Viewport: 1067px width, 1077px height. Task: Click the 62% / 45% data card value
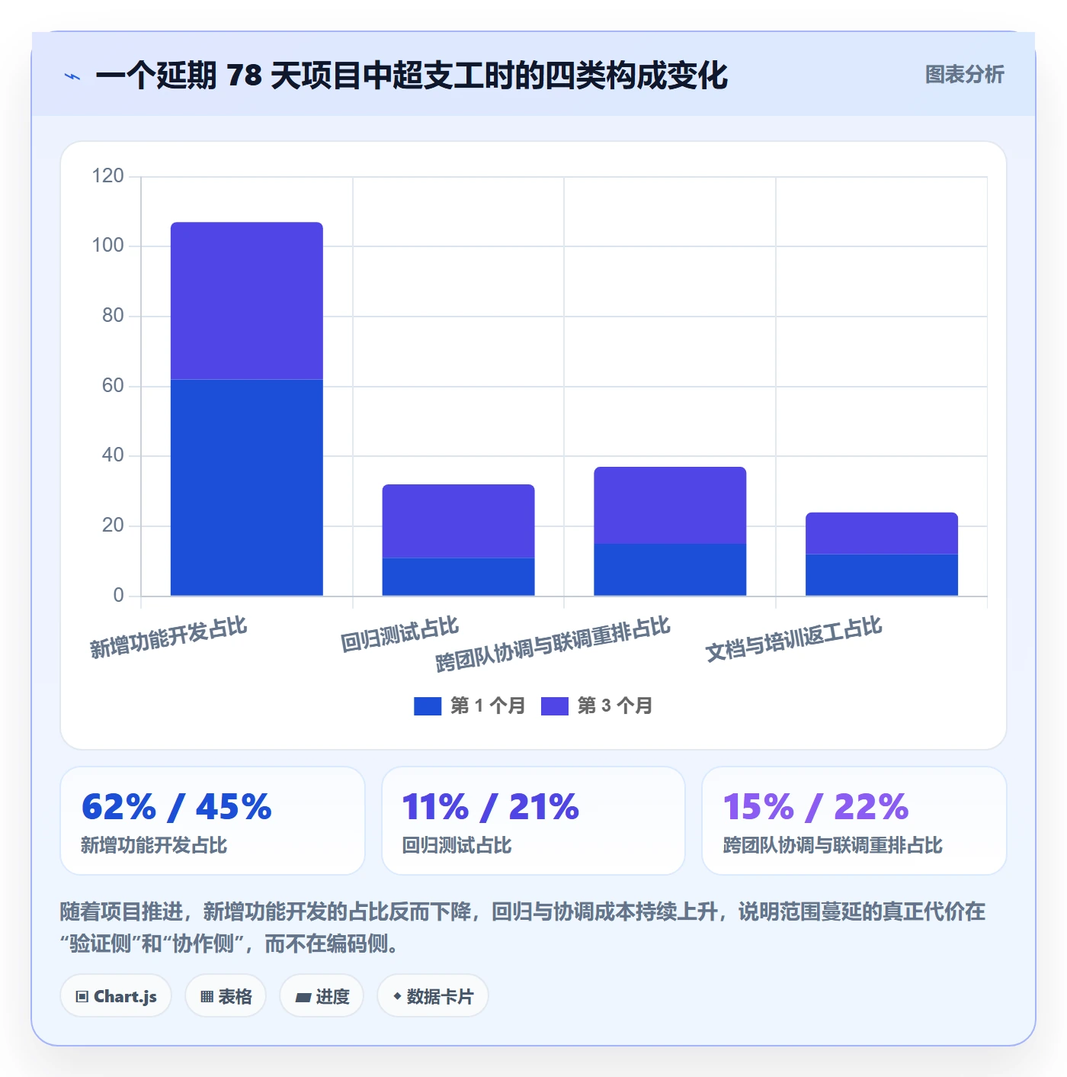[177, 807]
